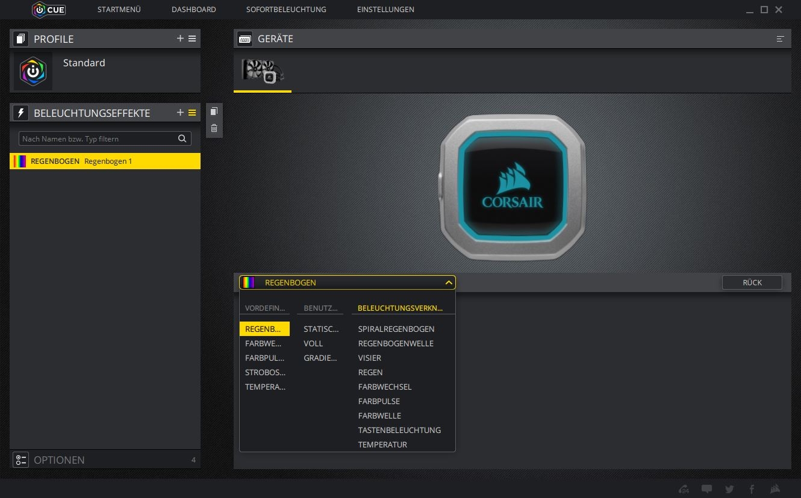Choose the FARBWE... predefined effect
Viewport: 801px width, 498px height.
click(264, 343)
